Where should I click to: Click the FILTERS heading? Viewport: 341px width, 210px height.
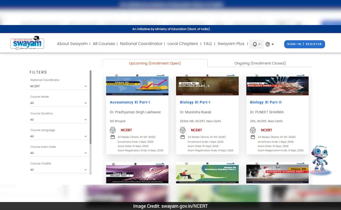pos(38,72)
